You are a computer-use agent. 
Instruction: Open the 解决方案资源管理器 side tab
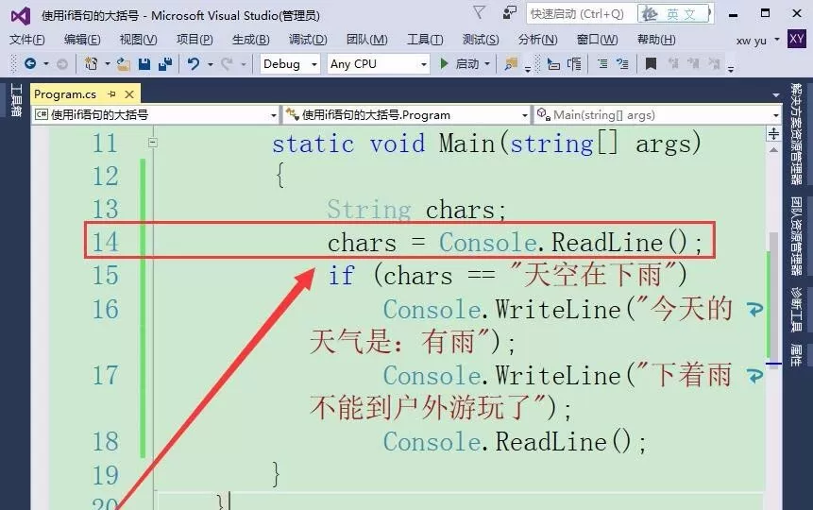(x=796, y=133)
